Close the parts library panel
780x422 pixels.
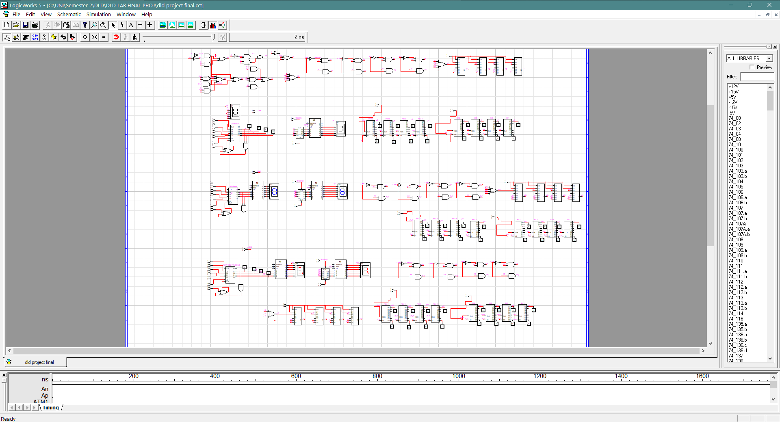[x=775, y=47]
